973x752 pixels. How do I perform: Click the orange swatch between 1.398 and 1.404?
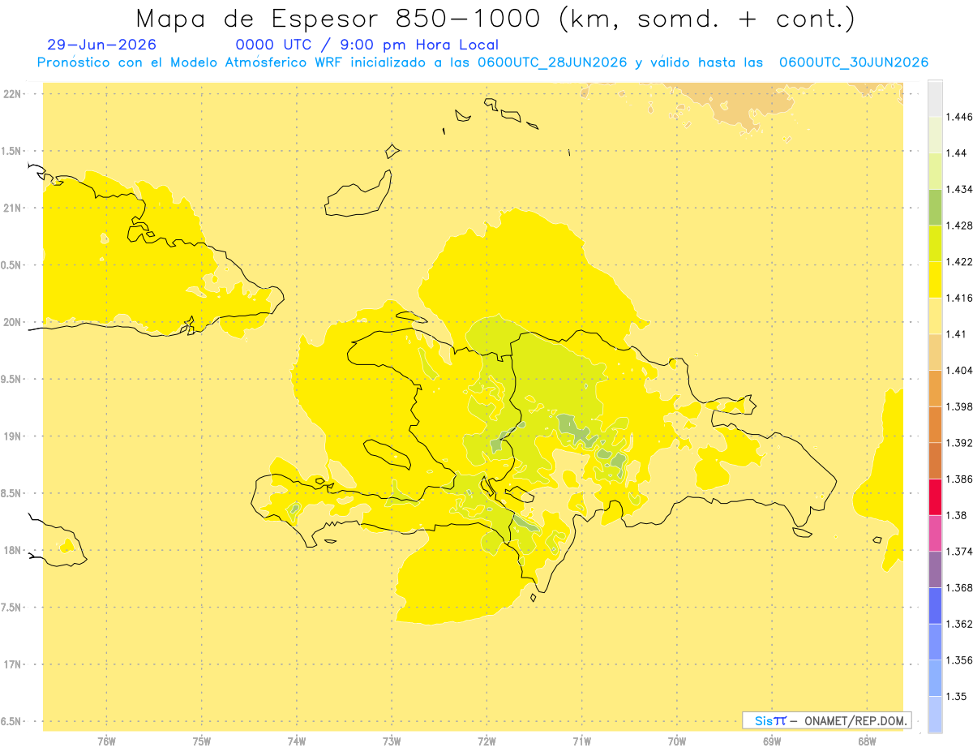tap(935, 388)
